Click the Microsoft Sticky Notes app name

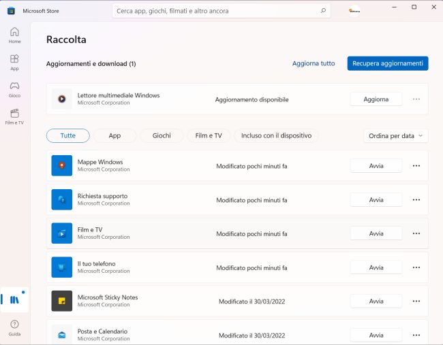(108, 297)
